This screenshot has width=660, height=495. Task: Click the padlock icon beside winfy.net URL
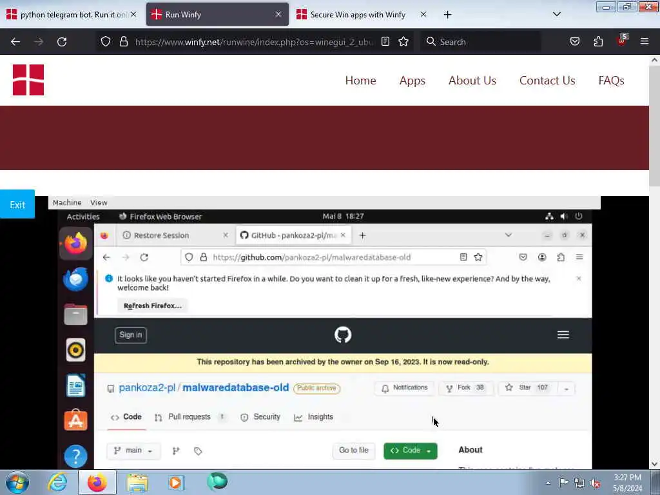(x=123, y=41)
